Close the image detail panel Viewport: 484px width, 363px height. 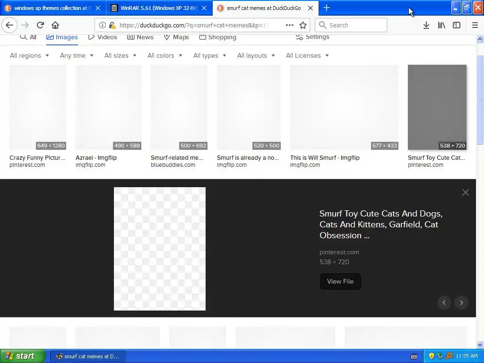(466, 193)
